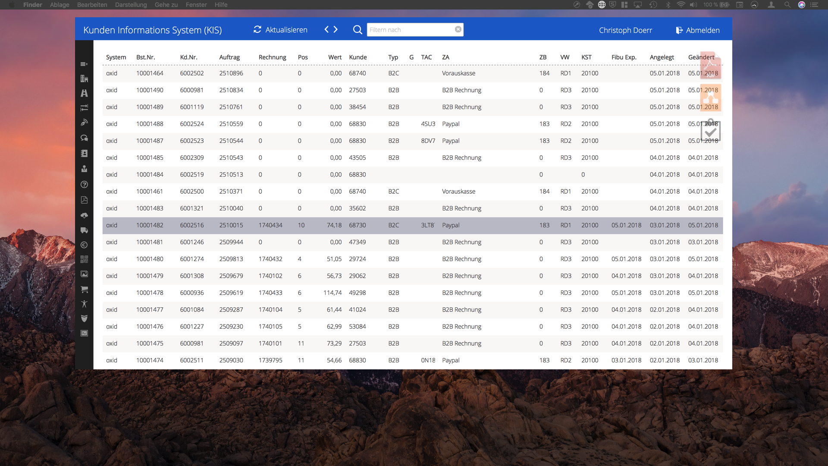This screenshot has width=828, height=466.
Task: Open the shopping cart icon in sidebar
Action: (x=84, y=289)
